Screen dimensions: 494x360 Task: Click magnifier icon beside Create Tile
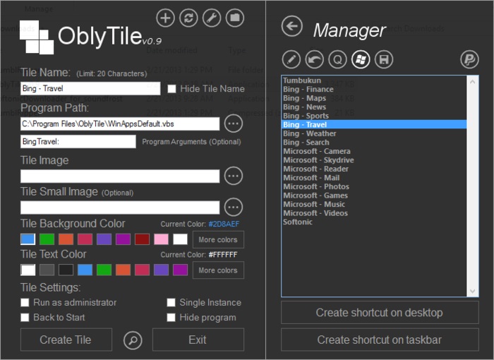point(132,340)
